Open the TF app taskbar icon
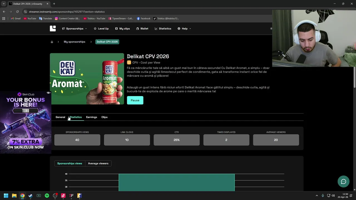The height and width of the screenshot is (200, 356). pos(71,196)
